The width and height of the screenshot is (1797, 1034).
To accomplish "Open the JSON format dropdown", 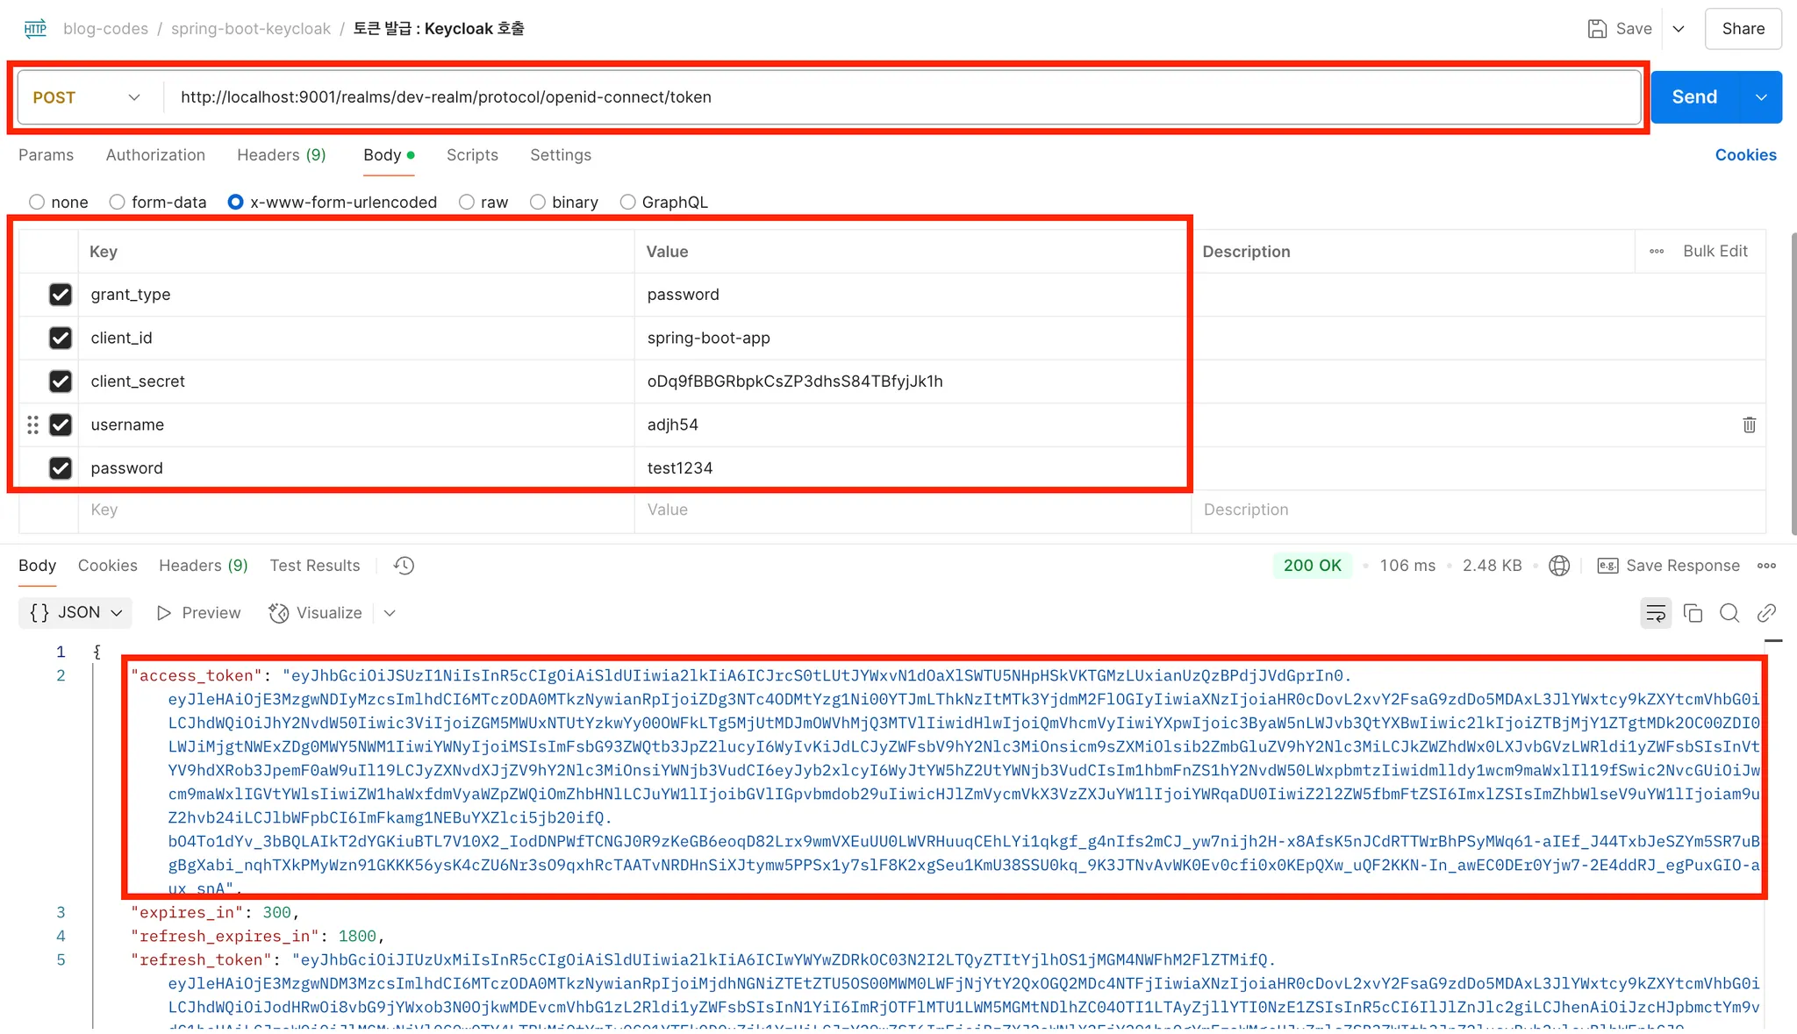I will (x=75, y=613).
